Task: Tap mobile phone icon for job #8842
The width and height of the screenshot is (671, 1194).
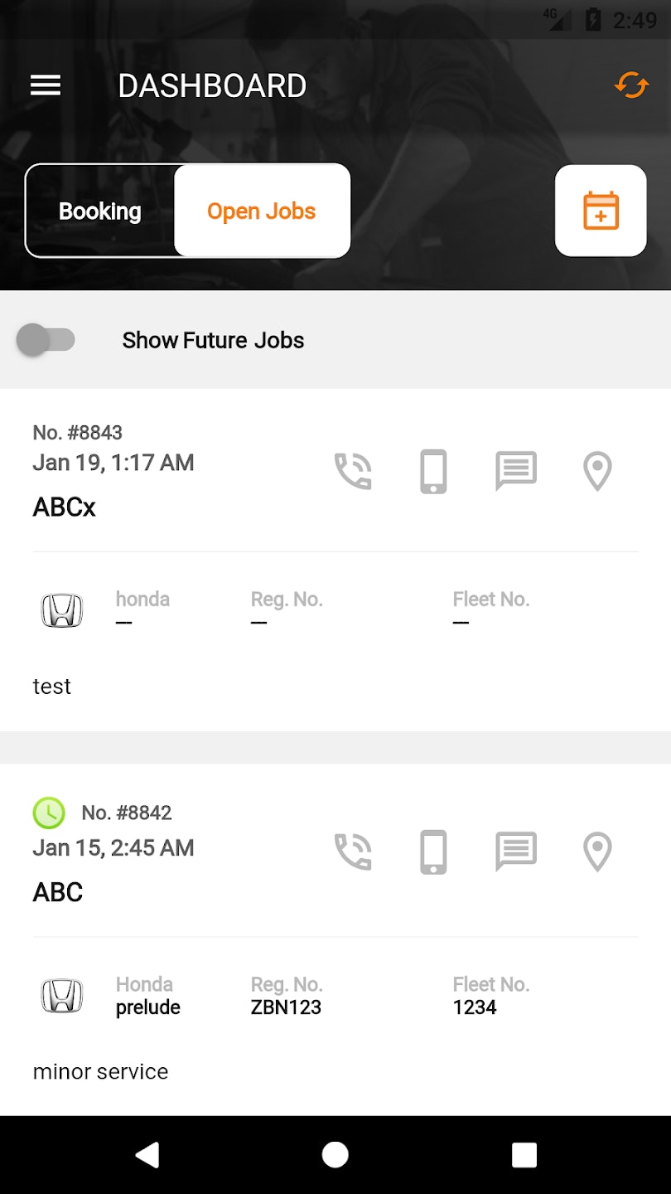Action: (x=433, y=852)
